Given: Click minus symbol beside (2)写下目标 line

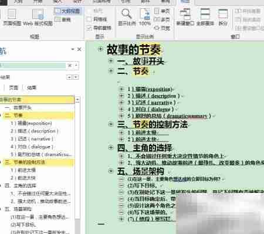Looking at the screenshot, I should click(121, 185).
